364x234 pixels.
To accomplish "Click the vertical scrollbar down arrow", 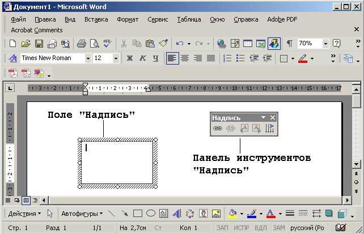I will pos(356,164).
